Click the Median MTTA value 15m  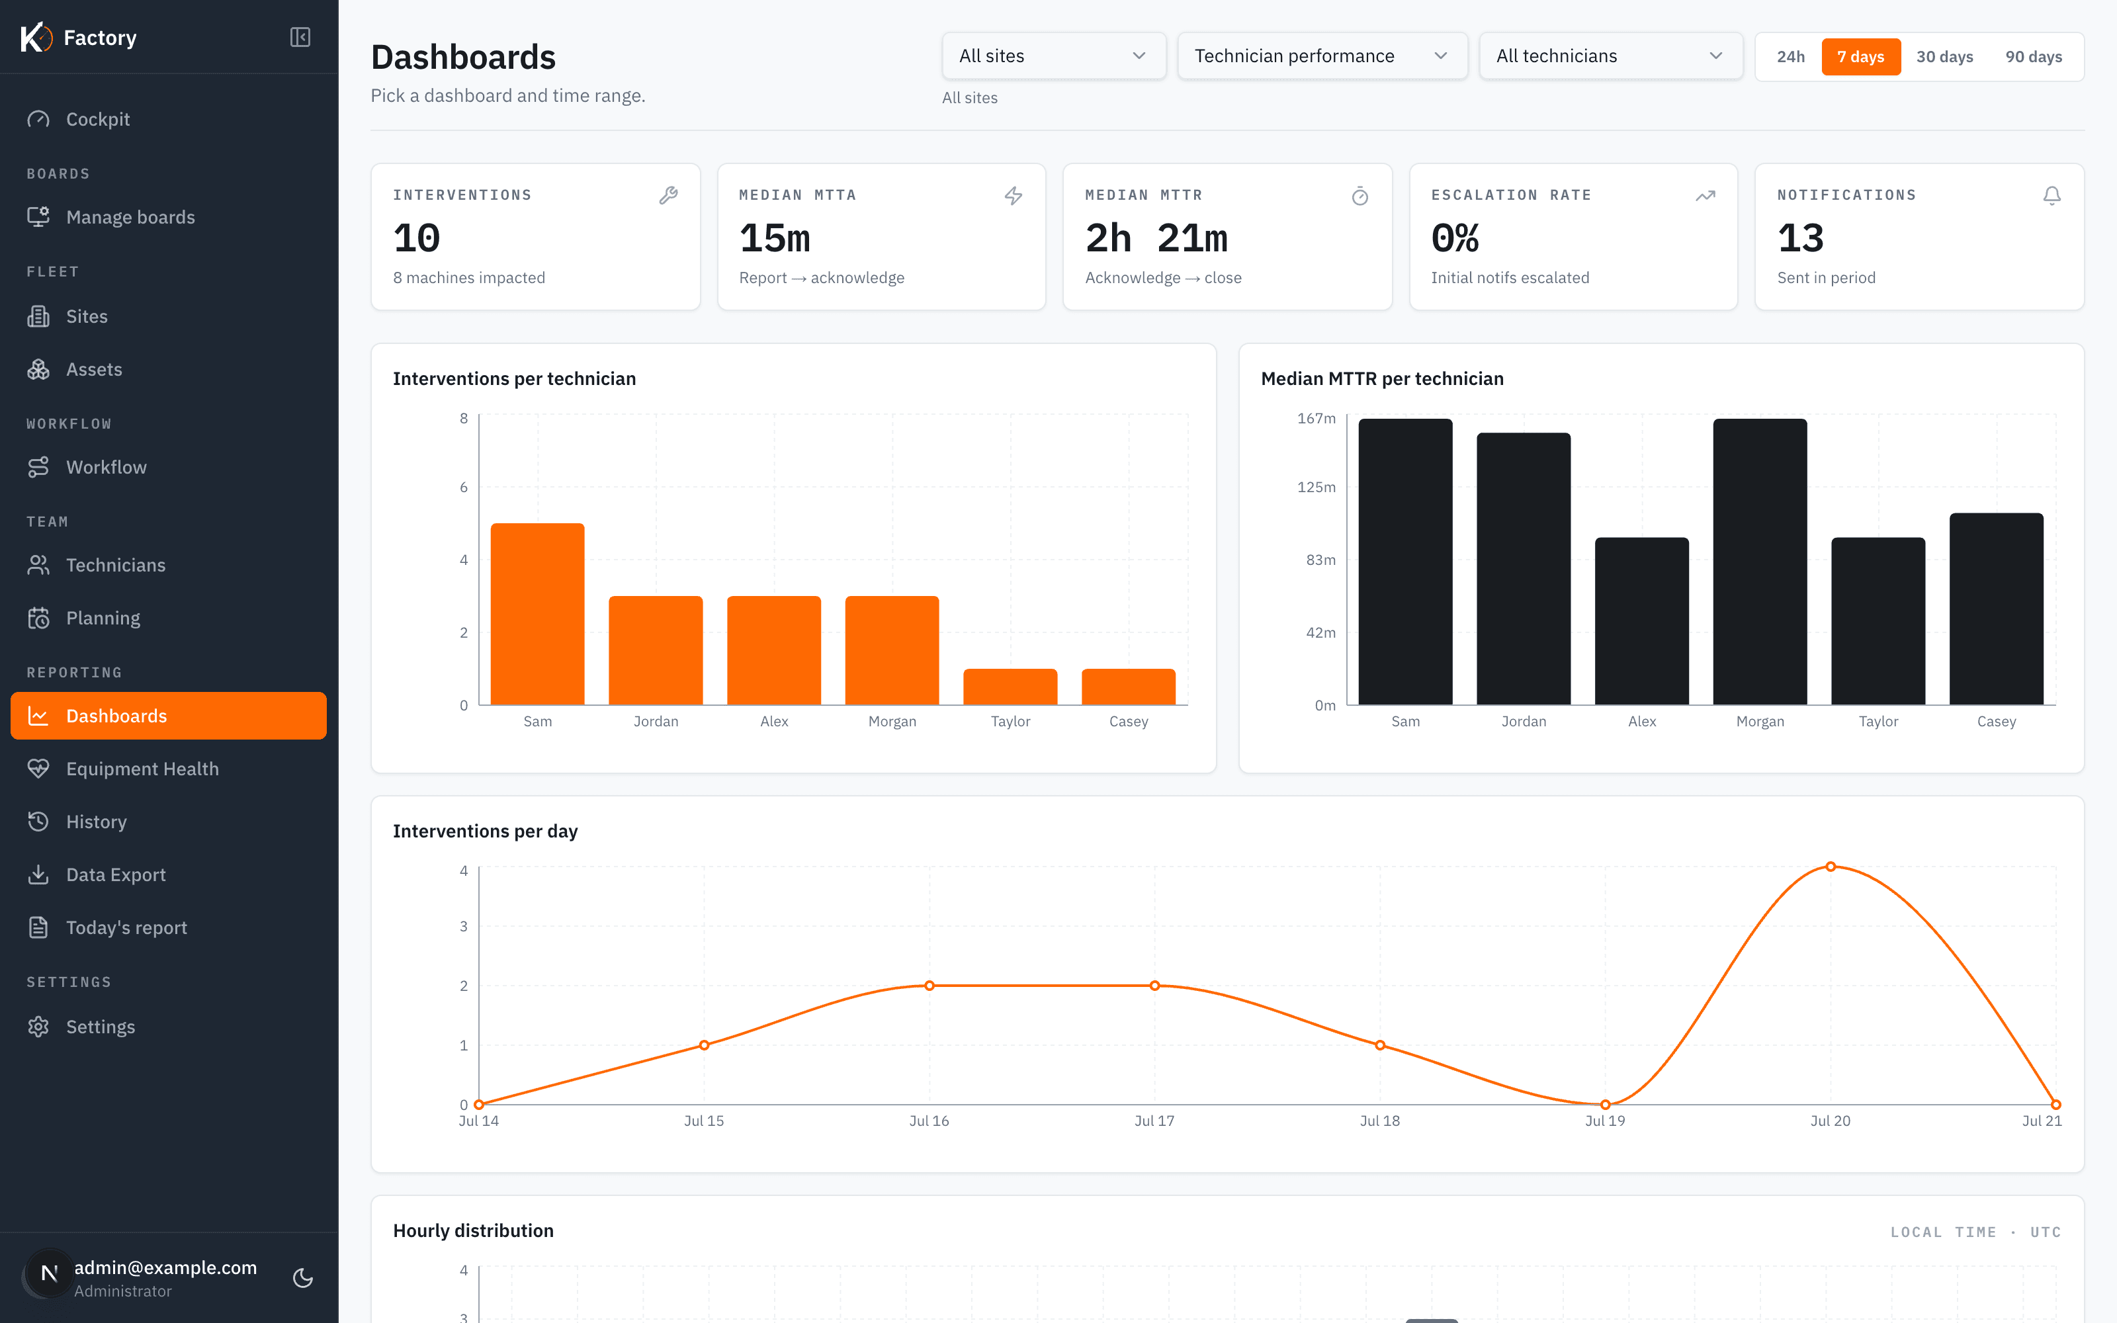[774, 238]
